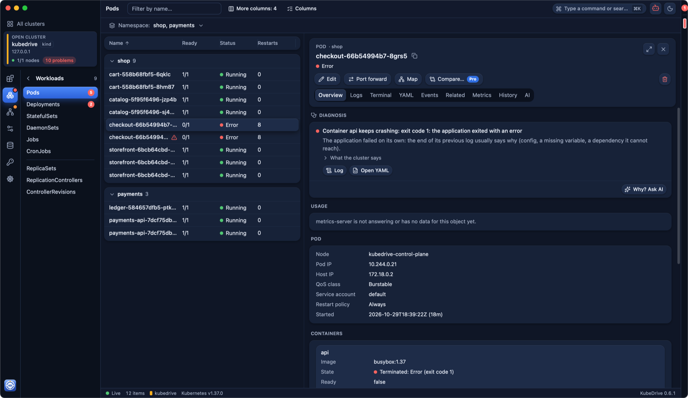
Task: Click Why? Ask AI button
Action: tap(644, 189)
